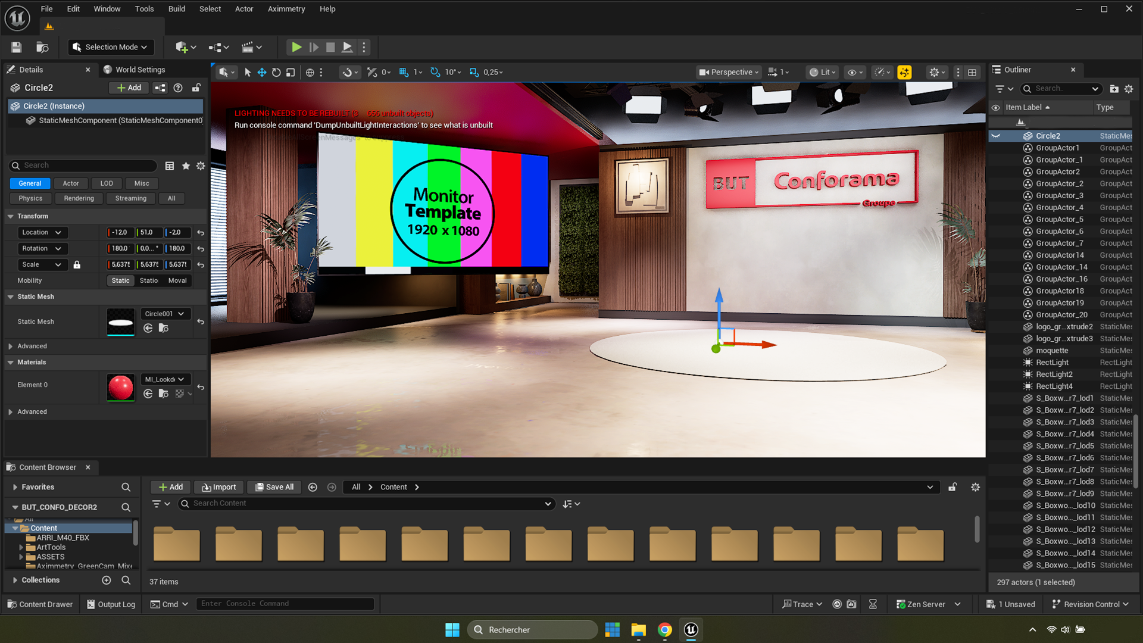Image resolution: width=1143 pixels, height=643 pixels.
Task: Select the translate move tool in viewport
Action: (262, 72)
